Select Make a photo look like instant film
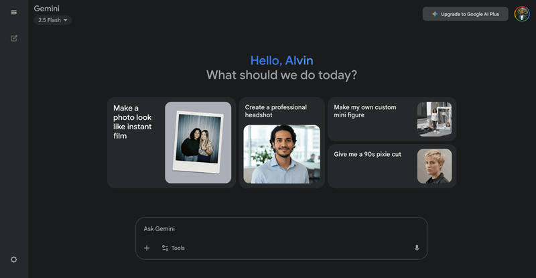 point(133,122)
